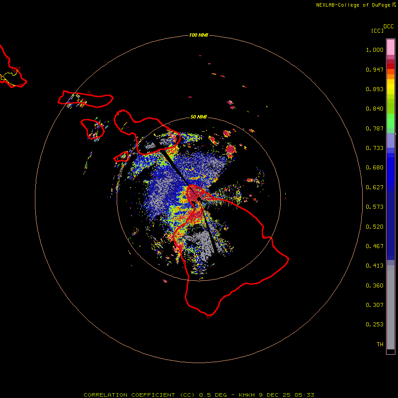Click the 0.947 color scale value
The height and width of the screenshot is (398, 398).
375,69
